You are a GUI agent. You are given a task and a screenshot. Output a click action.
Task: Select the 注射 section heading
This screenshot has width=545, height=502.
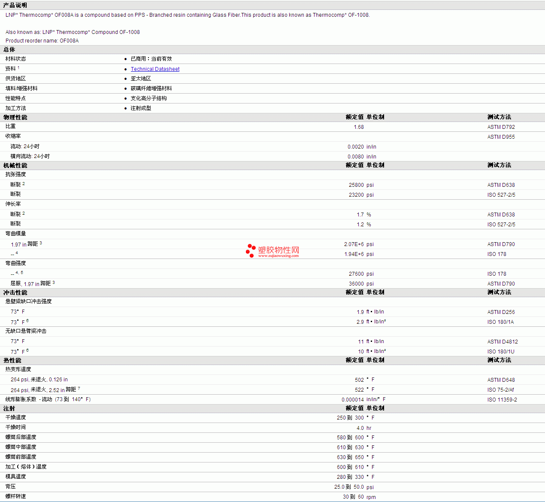(9, 408)
